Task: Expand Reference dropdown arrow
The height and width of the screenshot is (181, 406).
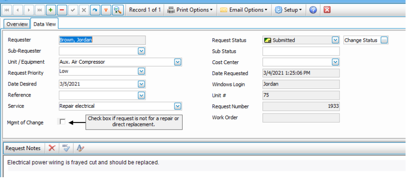Action: point(141,95)
